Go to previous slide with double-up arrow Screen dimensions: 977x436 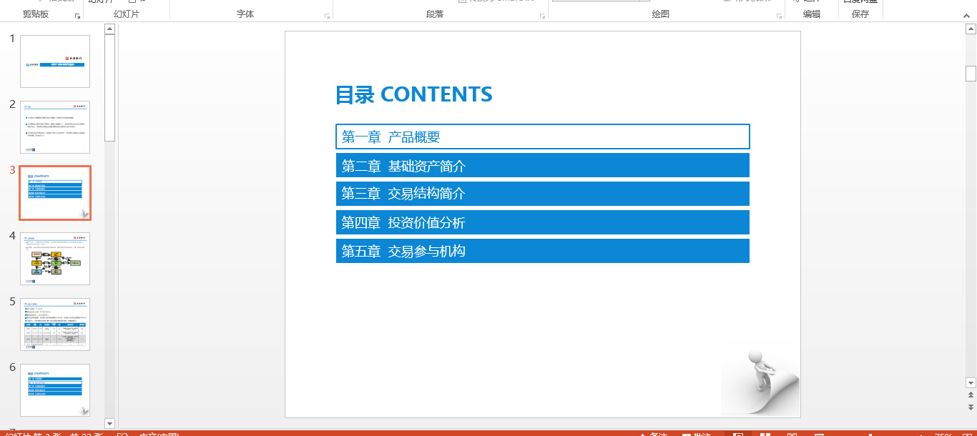[x=971, y=395]
